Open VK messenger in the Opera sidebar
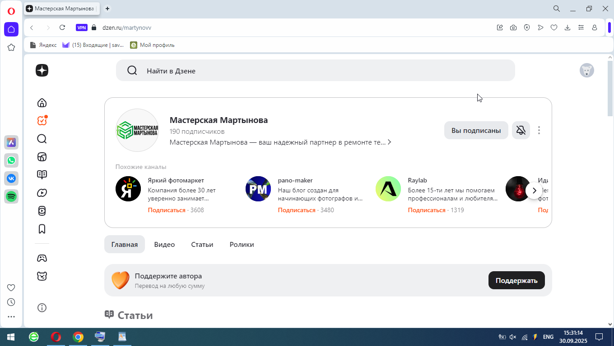This screenshot has height=346, width=614. coord(11,178)
